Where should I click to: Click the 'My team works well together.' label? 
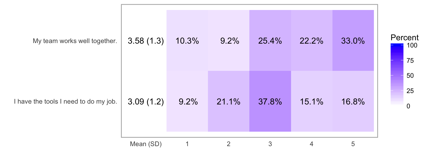point(75,41)
